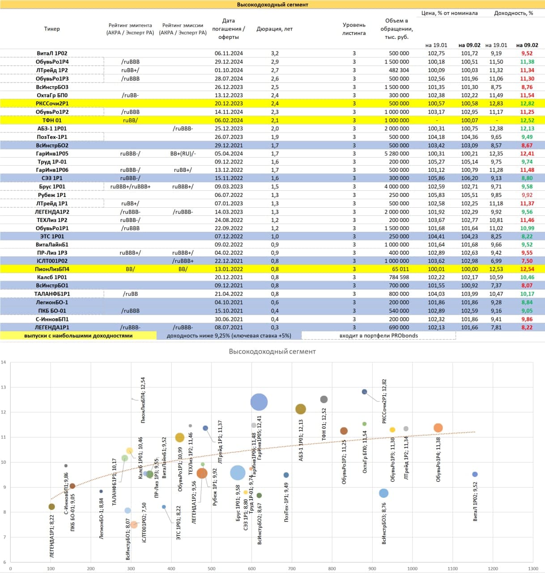Select volume cell "4 000 000"
The height and width of the screenshot is (573, 545).
coord(396,187)
